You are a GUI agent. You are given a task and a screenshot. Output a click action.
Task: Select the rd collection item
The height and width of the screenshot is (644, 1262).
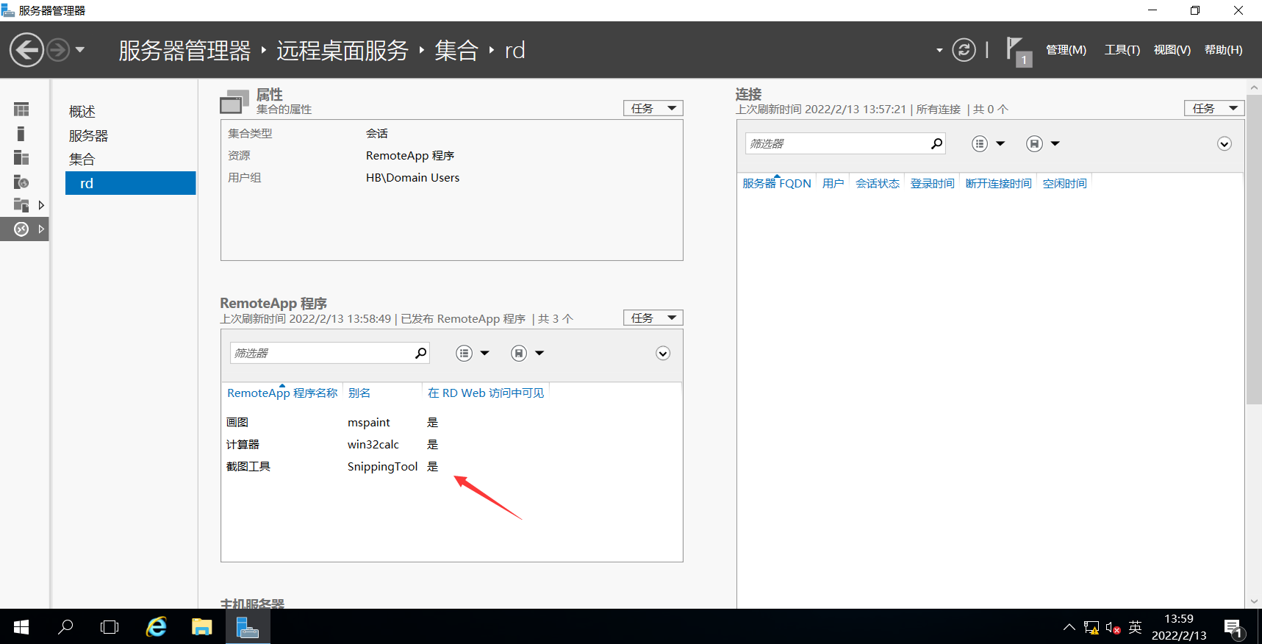click(x=131, y=183)
